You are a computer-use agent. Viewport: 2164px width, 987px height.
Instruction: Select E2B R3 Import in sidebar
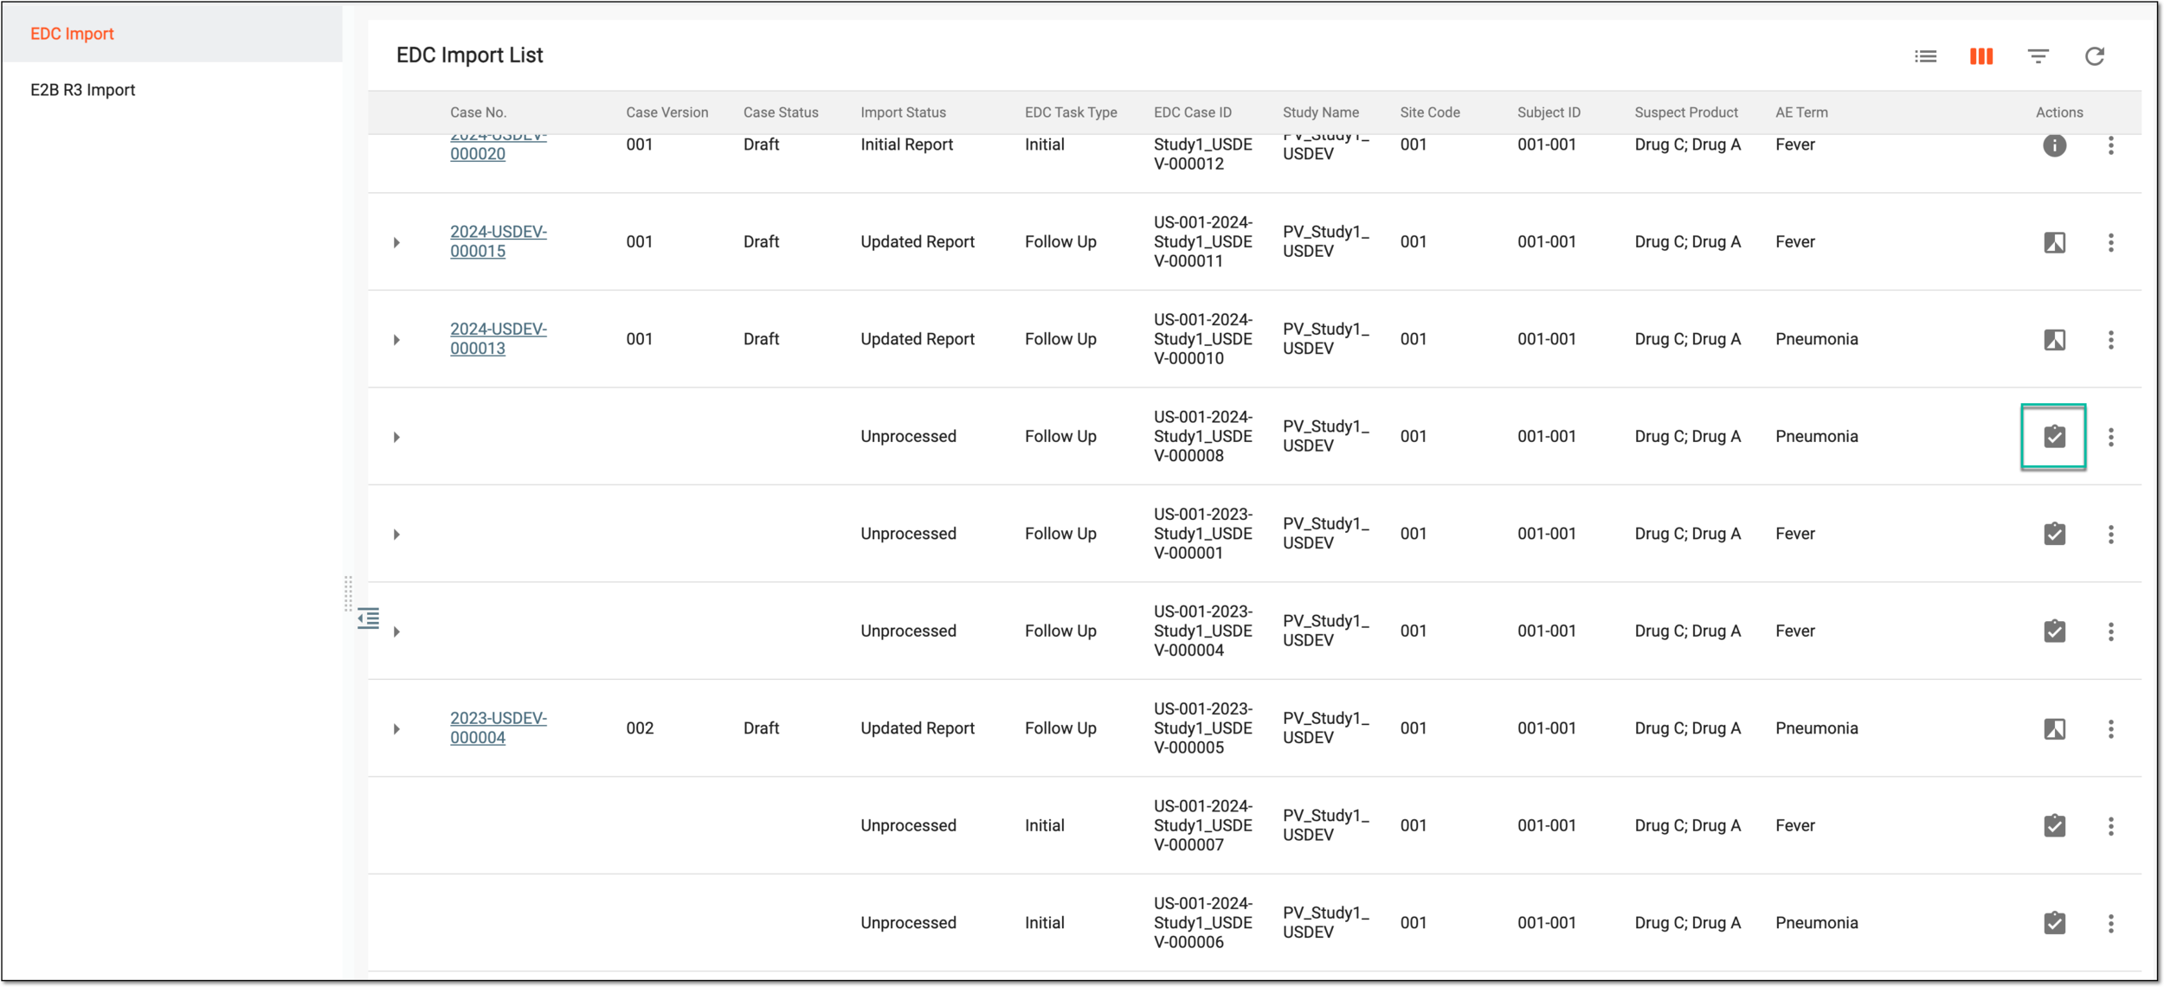point(171,90)
